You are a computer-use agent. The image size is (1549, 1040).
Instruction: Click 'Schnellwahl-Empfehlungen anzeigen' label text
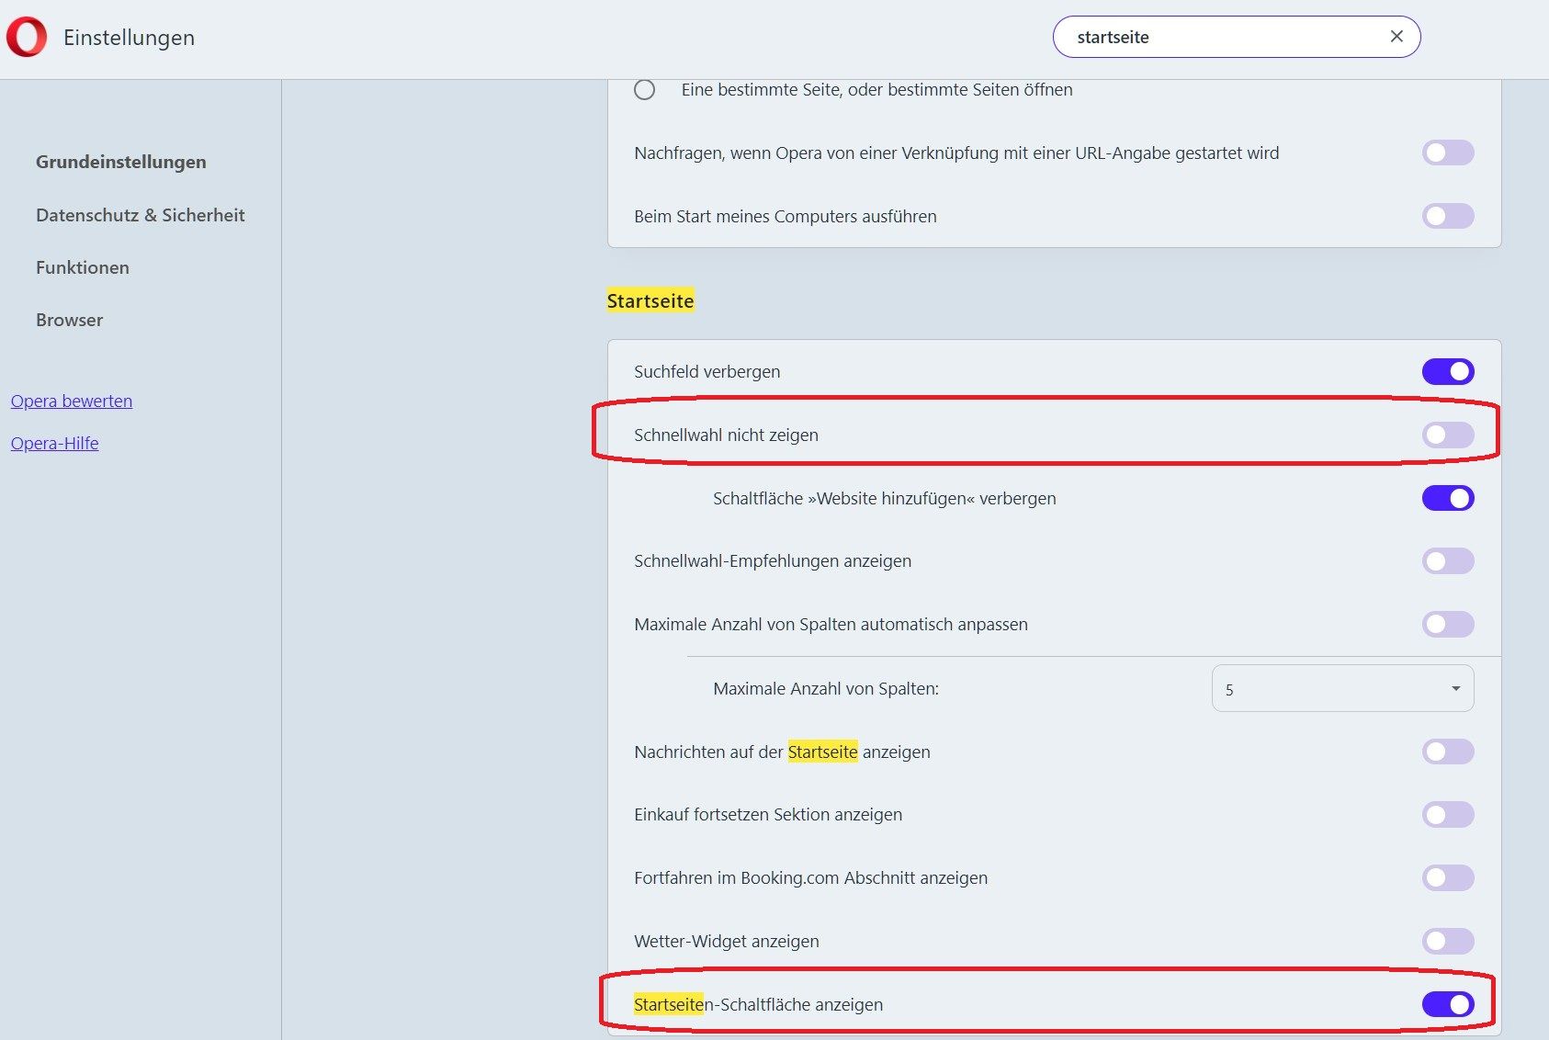(773, 560)
